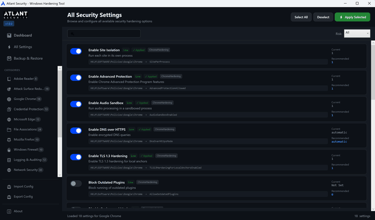The image size is (375, 220).
Task: Click Applied badge on Enable Advanced Protection
Action: (x=151, y=77)
